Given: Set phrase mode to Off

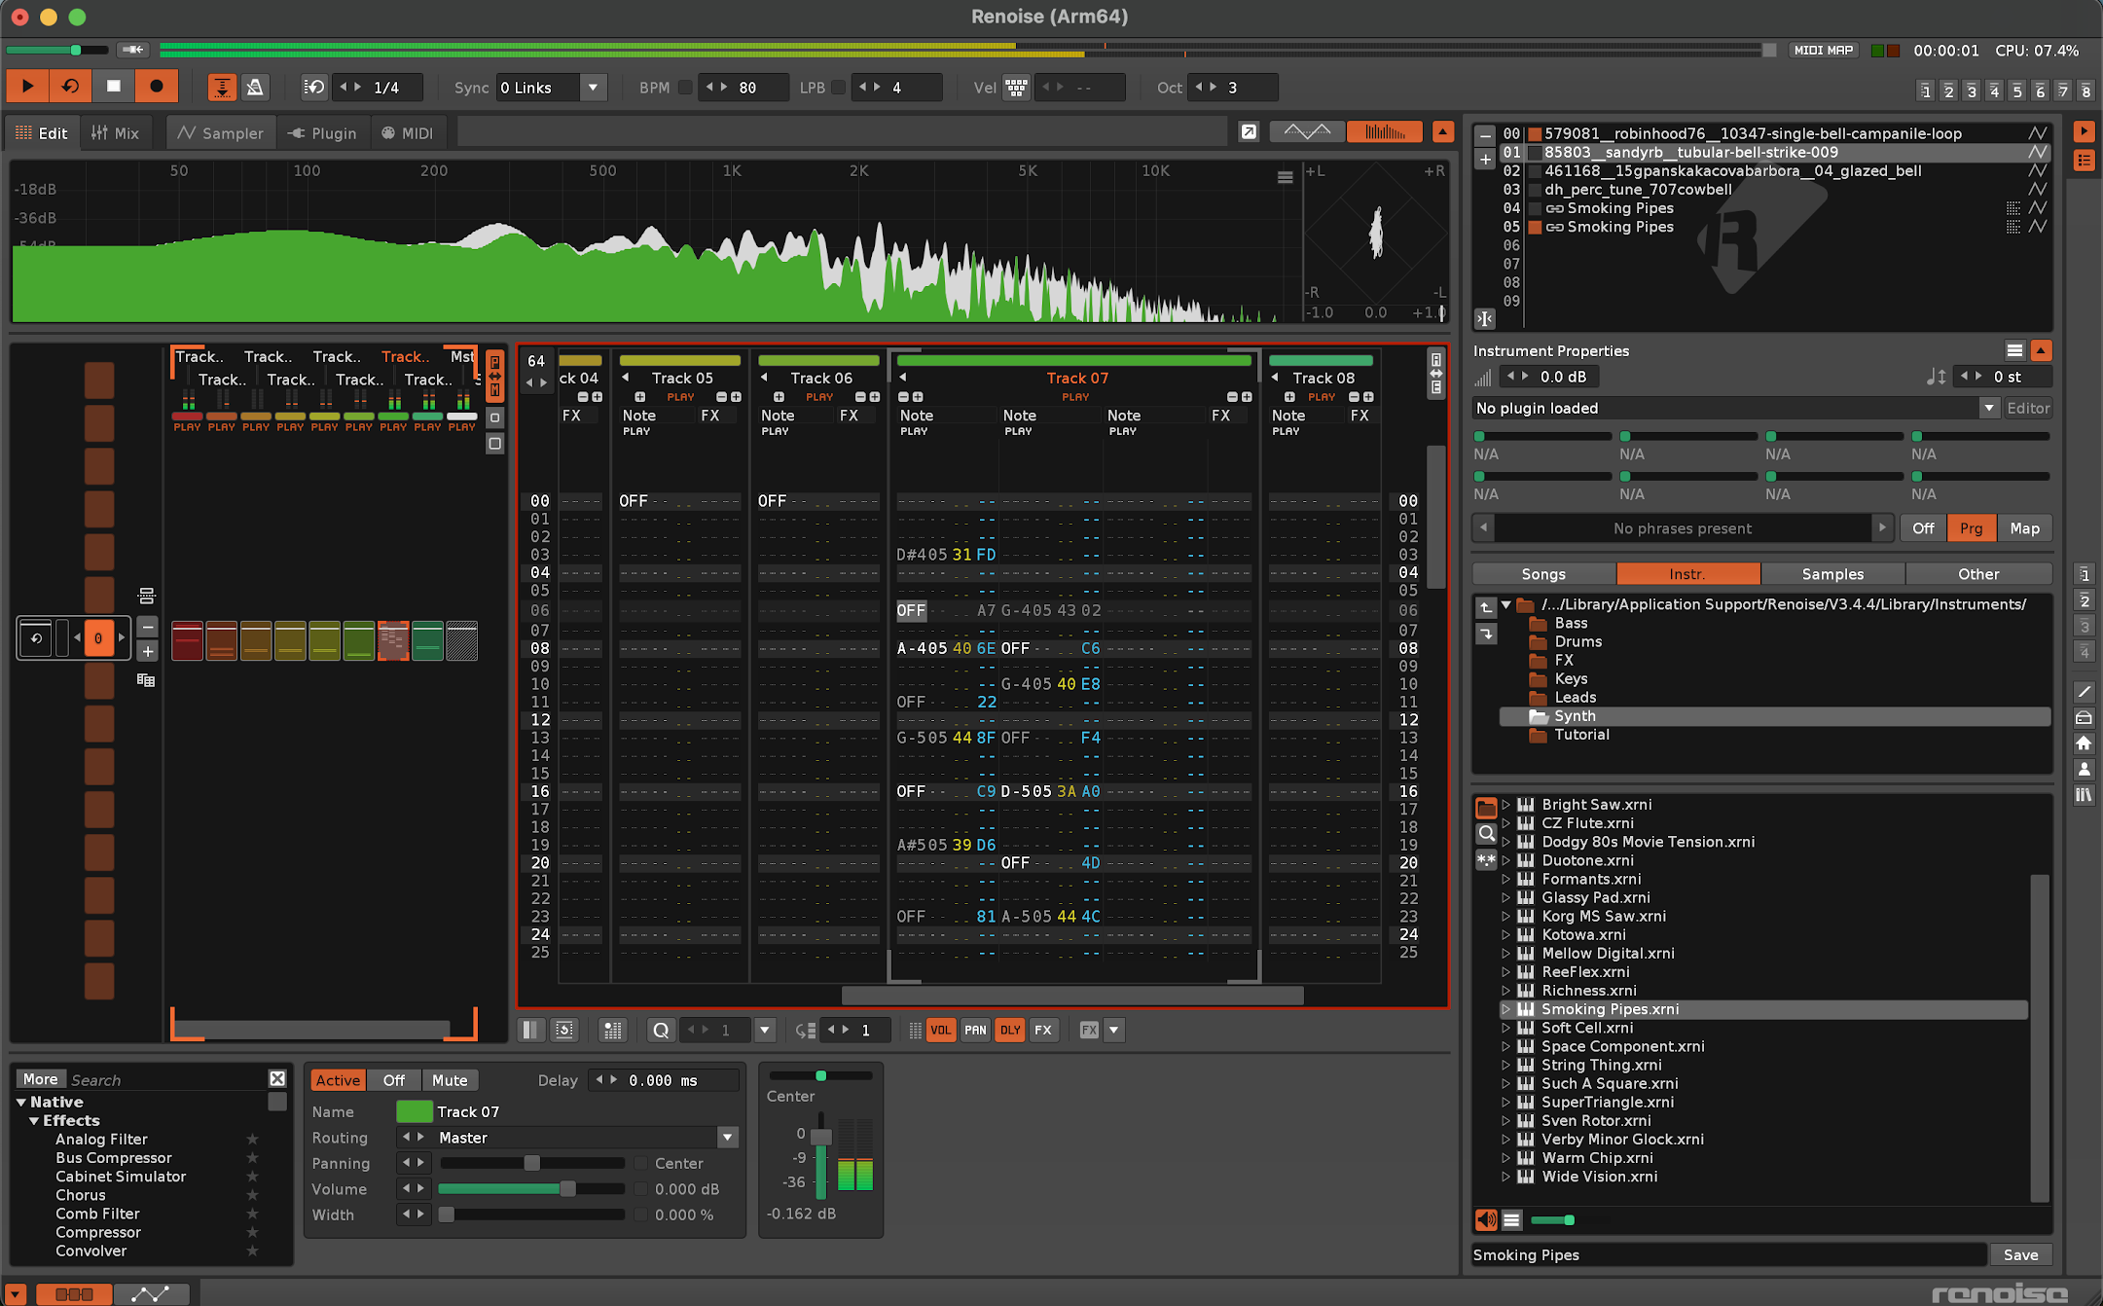Looking at the screenshot, I should click(1923, 528).
